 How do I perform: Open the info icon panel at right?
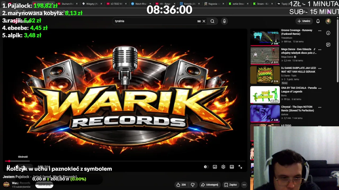point(328,33)
